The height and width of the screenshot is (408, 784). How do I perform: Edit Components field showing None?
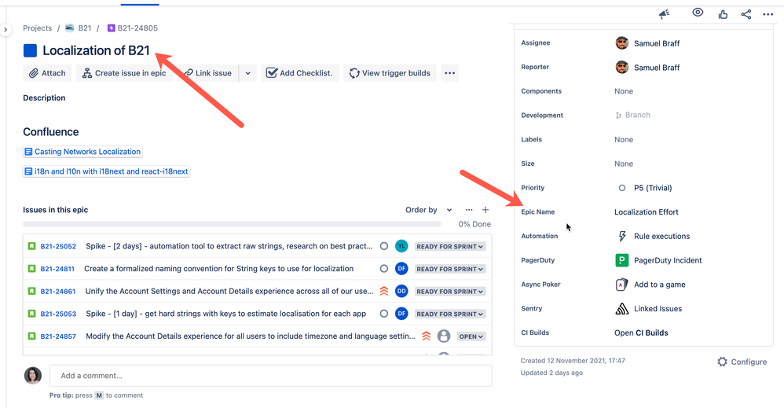pyautogui.click(x=624, y=92)
